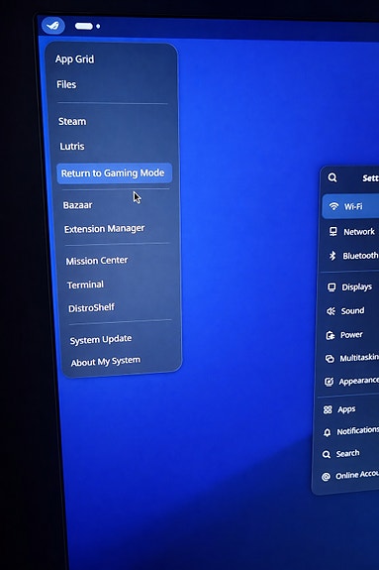Viewport: 379px width, 570px height.
Task: Open Mission Center from menu
Action: (x=97, y=261)
